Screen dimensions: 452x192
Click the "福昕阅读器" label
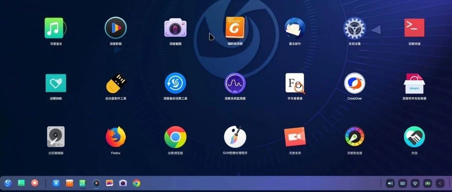point(235,44)
